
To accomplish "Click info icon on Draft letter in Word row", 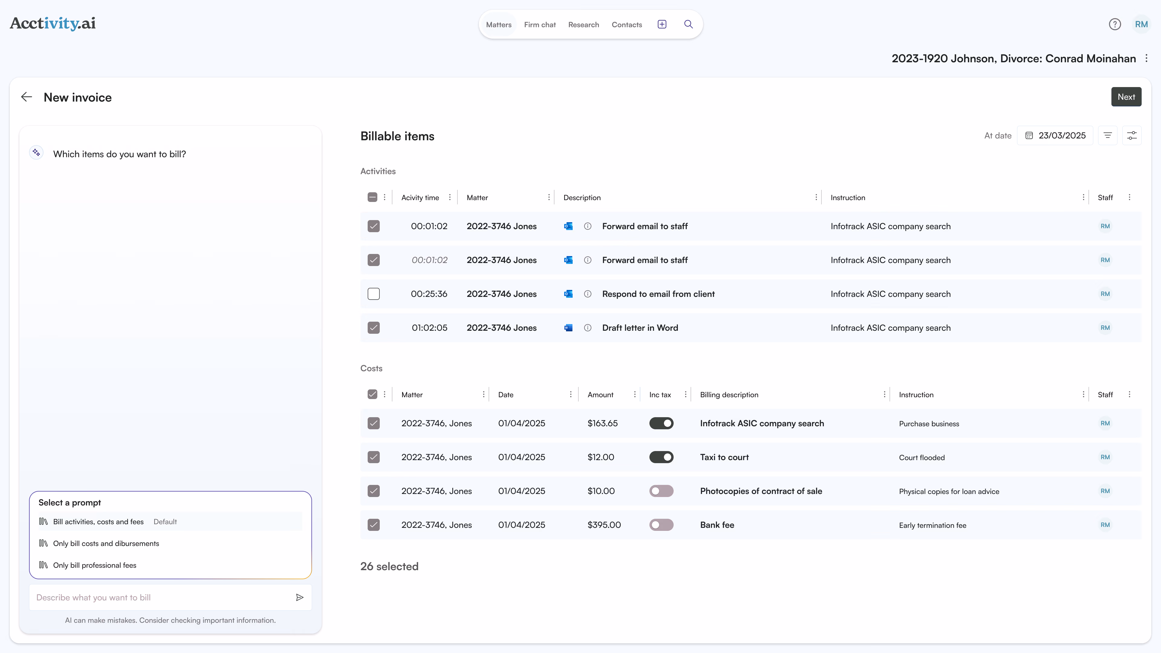I will 588,328.
